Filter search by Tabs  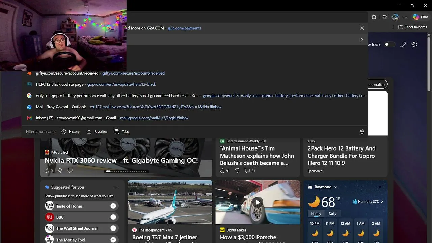tap(122, 132)
